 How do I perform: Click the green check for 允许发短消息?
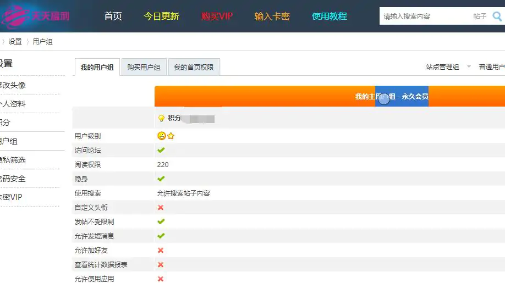pos(161,236)
